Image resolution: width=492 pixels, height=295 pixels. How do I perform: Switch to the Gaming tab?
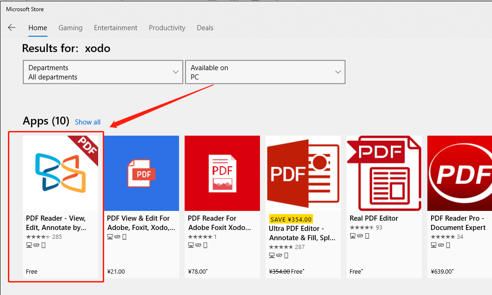coord(70,28)
